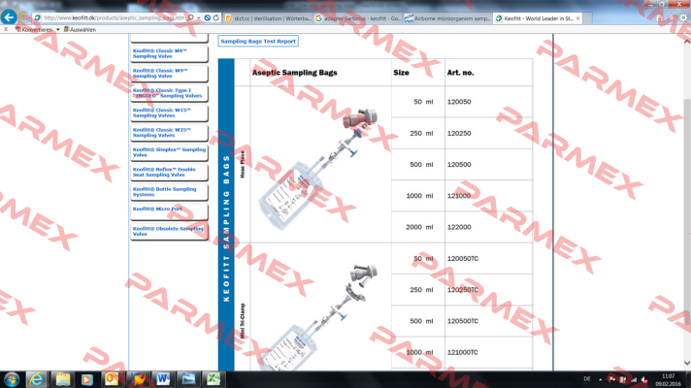This screenshot has height=388, width=691.
Task: Select the Keofitt World Leader tab
Action: pyautogui.click(x=539, y=18)
